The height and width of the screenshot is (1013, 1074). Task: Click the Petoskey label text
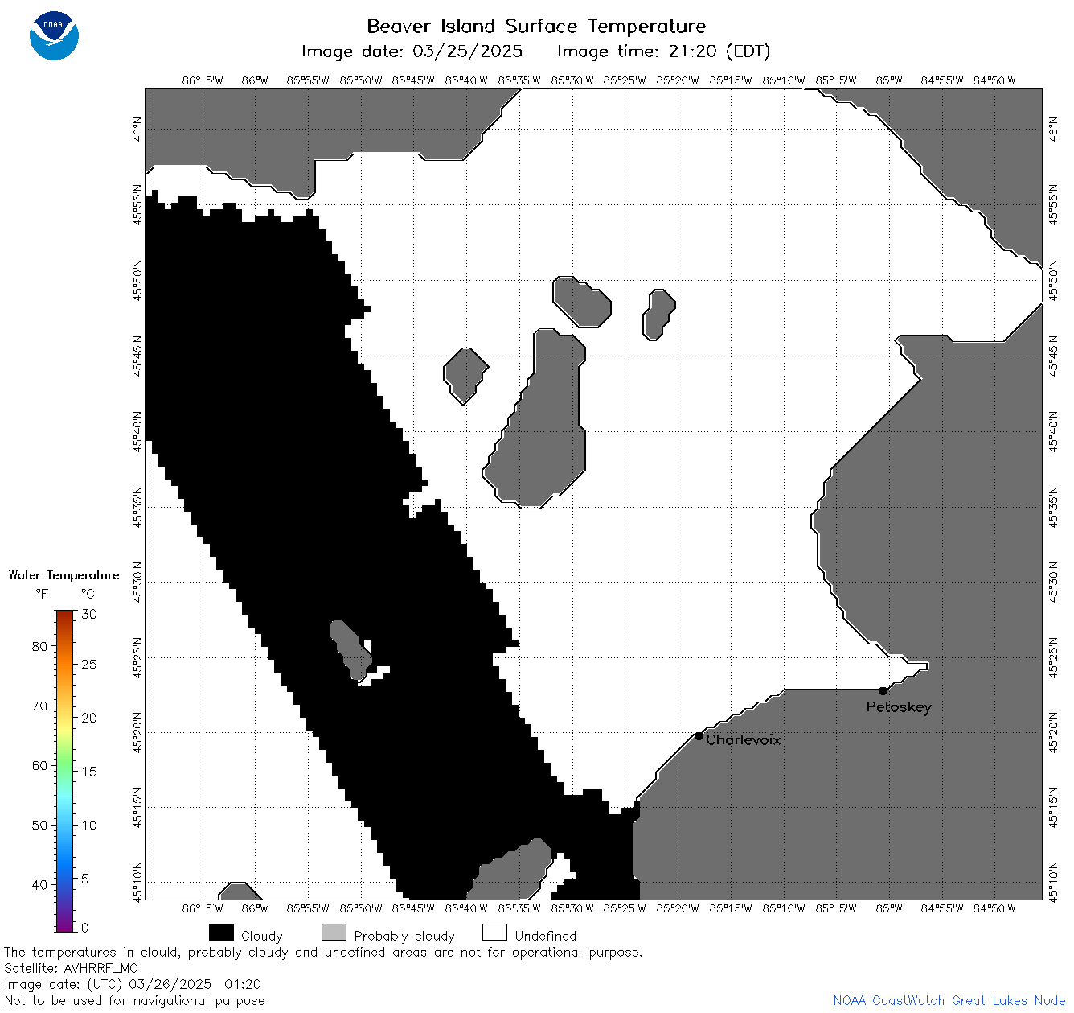899,707
